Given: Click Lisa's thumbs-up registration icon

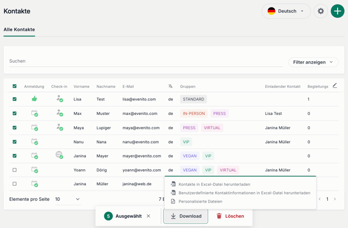Looking at the screenshot, I should click(x=34, y=99).
